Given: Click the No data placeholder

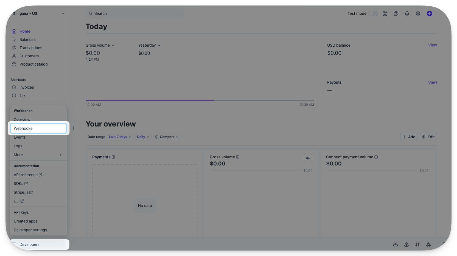Looking at the screenshot, I should (145, 206).
